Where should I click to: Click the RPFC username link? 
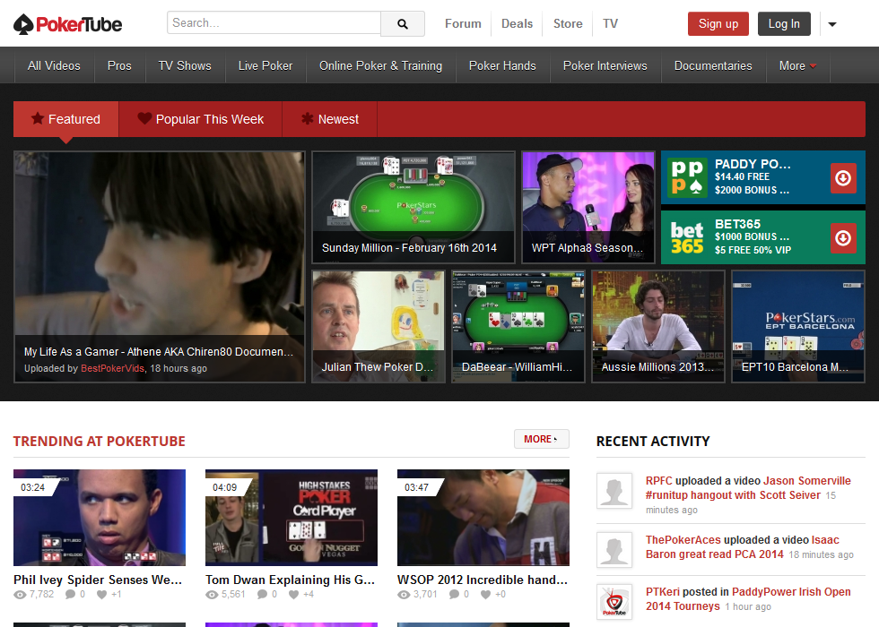coord(658,480)
